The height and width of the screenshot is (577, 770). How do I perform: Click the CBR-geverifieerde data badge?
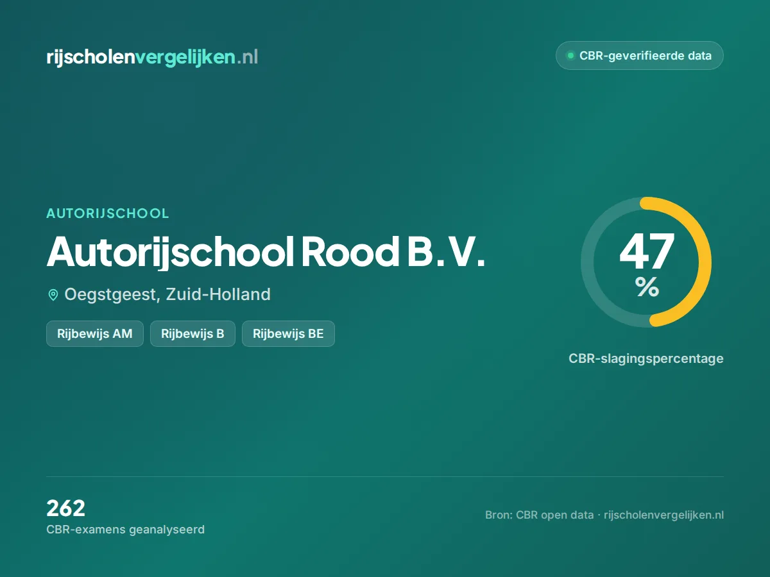tap(639, 56)
